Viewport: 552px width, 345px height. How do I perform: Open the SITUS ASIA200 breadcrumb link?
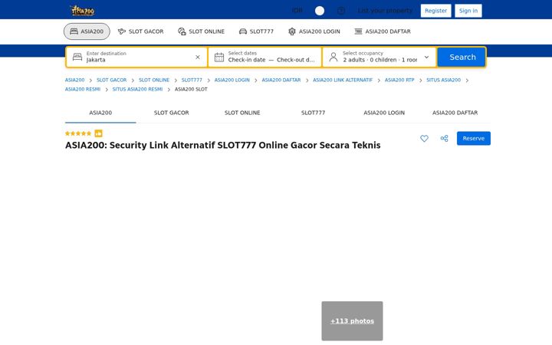(x=443, y=80)
